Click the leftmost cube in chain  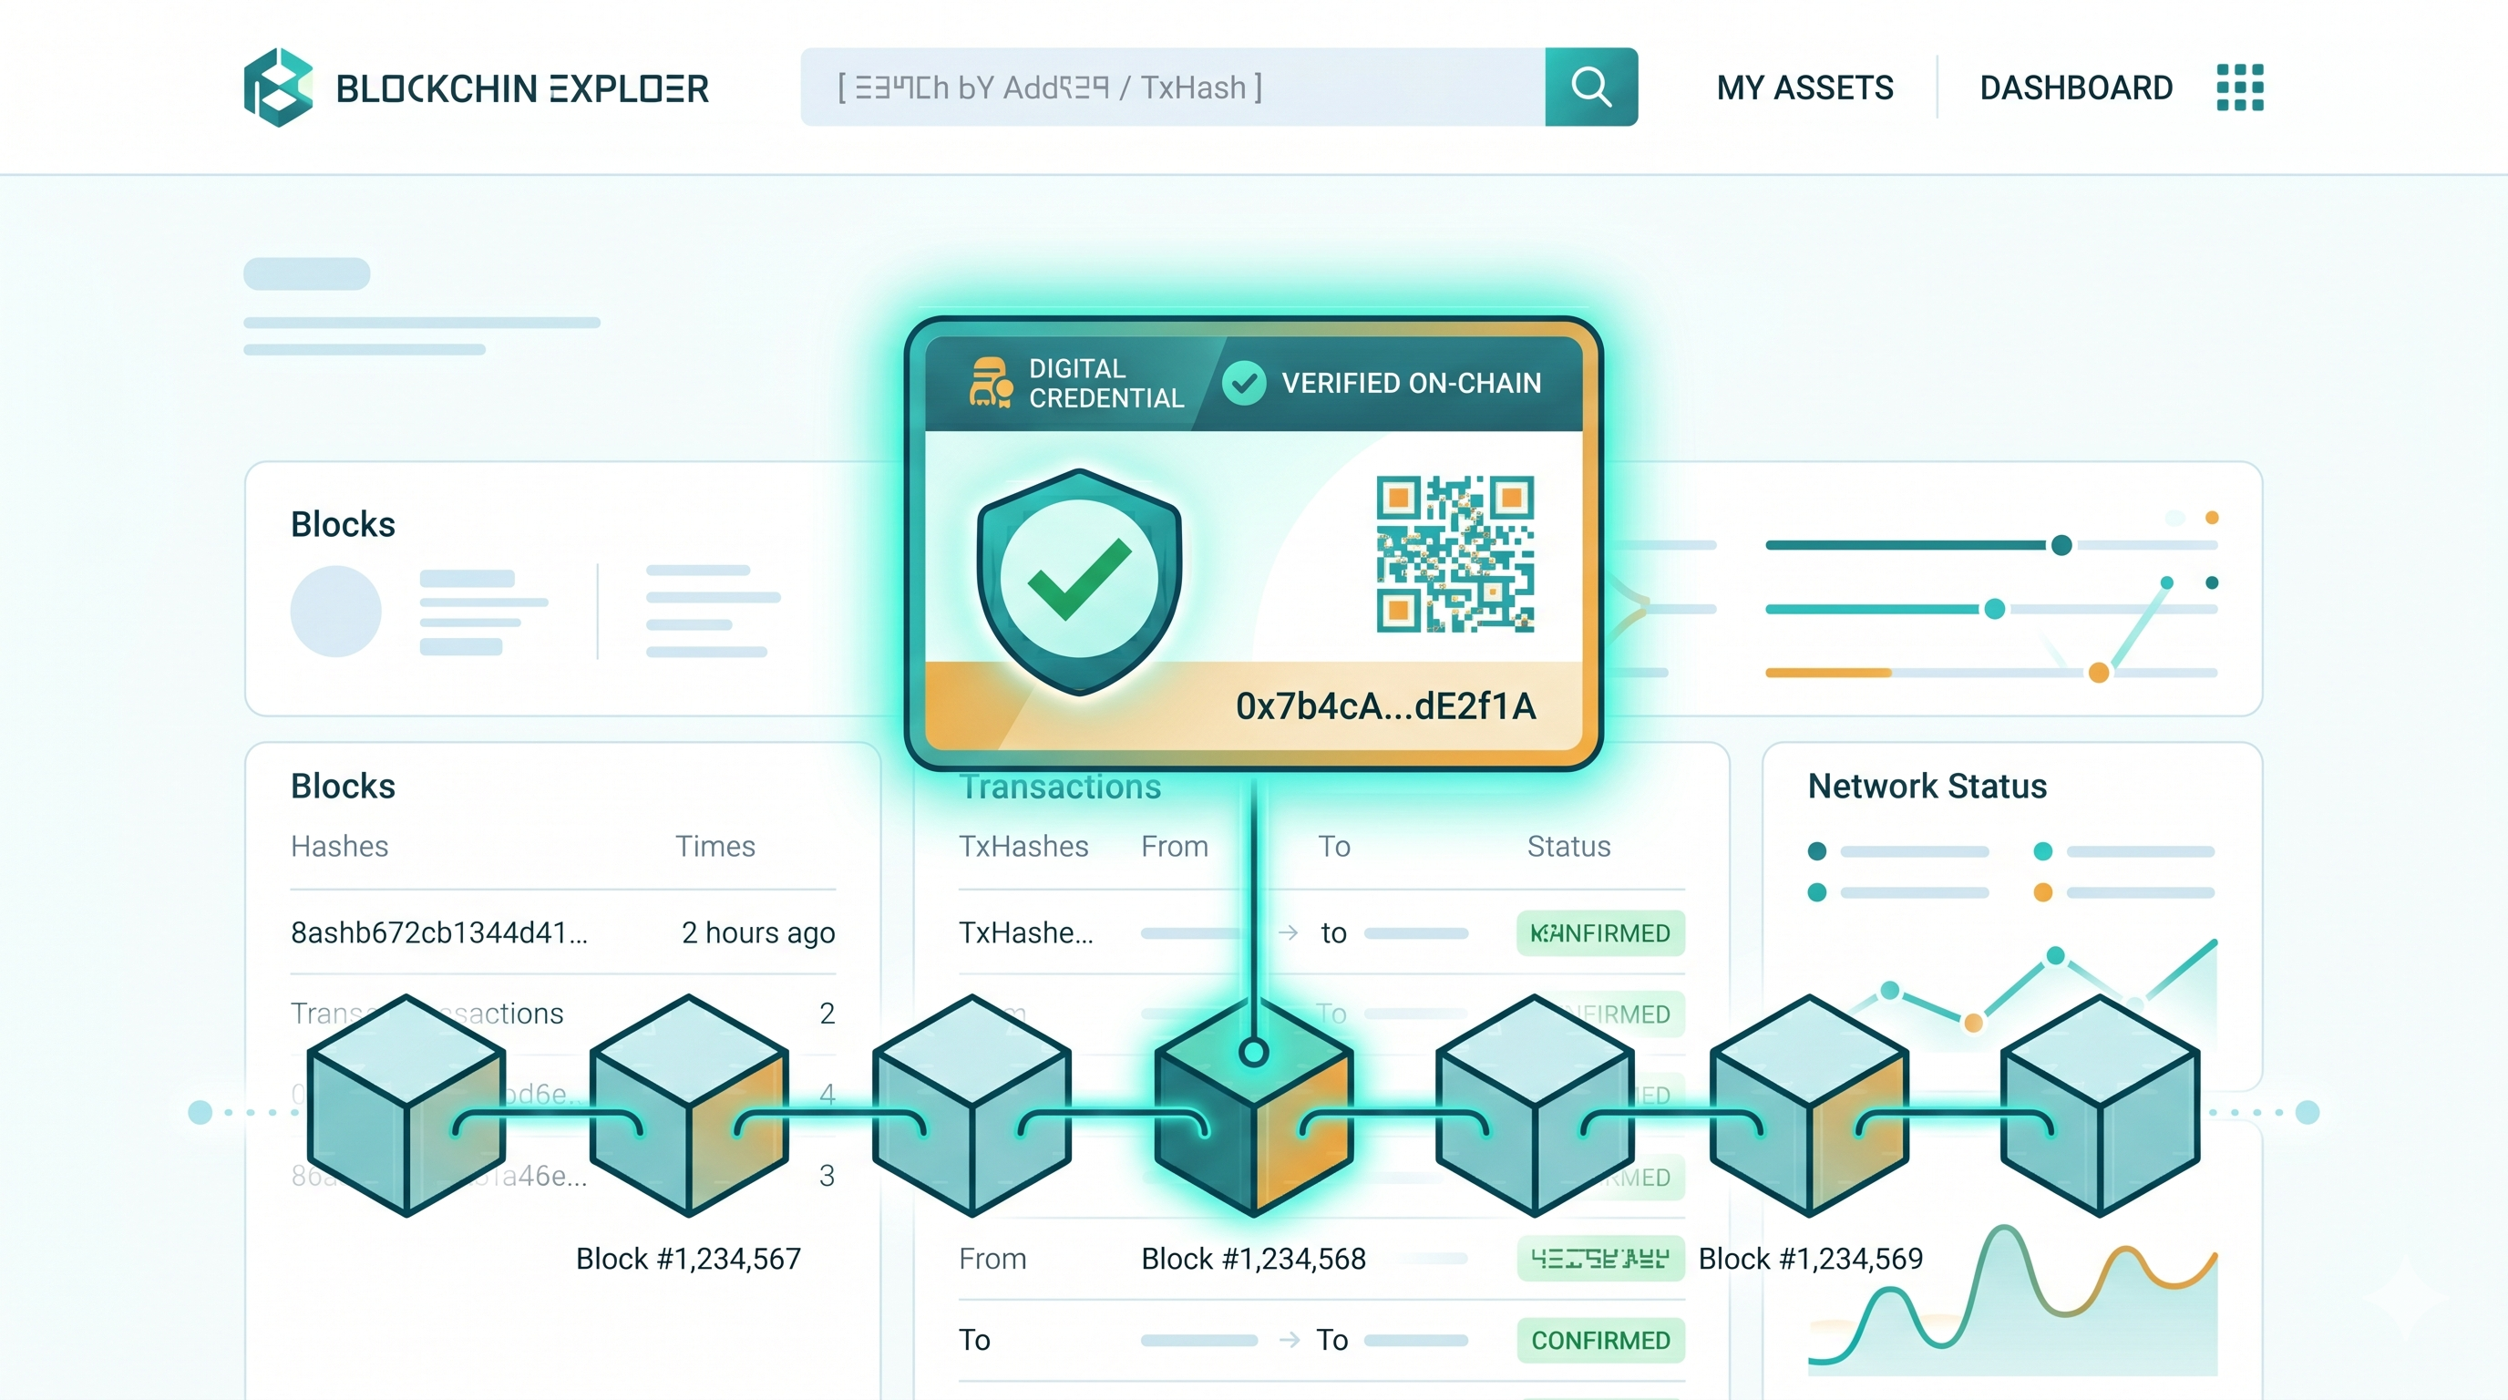[x=406, y=1106]
